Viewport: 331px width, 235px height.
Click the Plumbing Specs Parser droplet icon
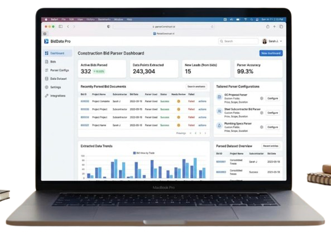click(219, 126)
